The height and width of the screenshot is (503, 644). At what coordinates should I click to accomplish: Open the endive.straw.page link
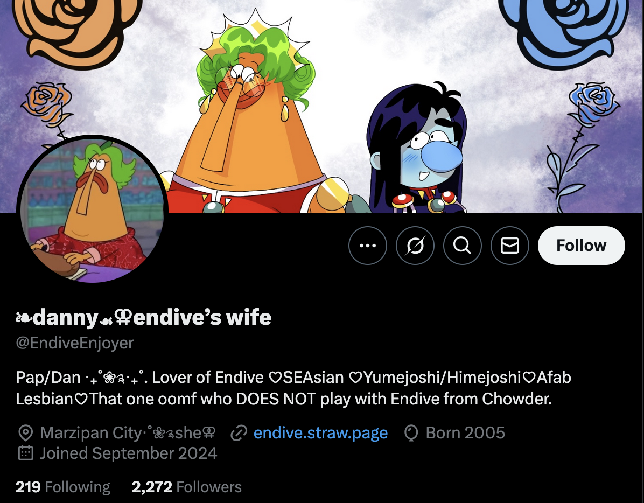321,433
